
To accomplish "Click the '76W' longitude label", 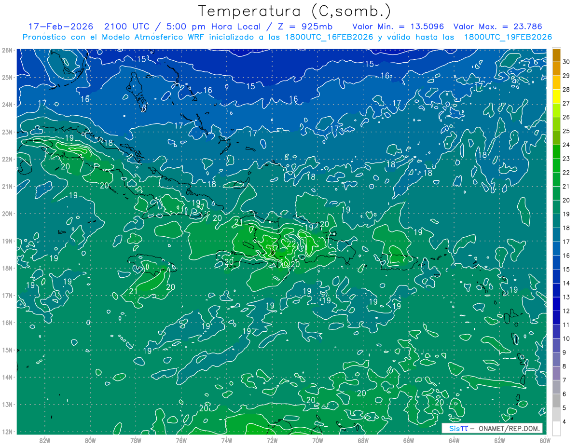I will tap(181, 440).
